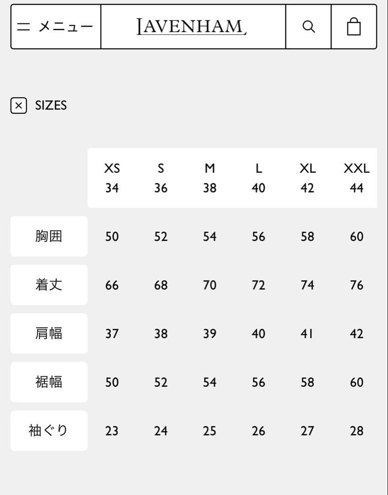The image size is (388, 495).
Task: Select the XXL 44 size column header
Action: point(356,178)
